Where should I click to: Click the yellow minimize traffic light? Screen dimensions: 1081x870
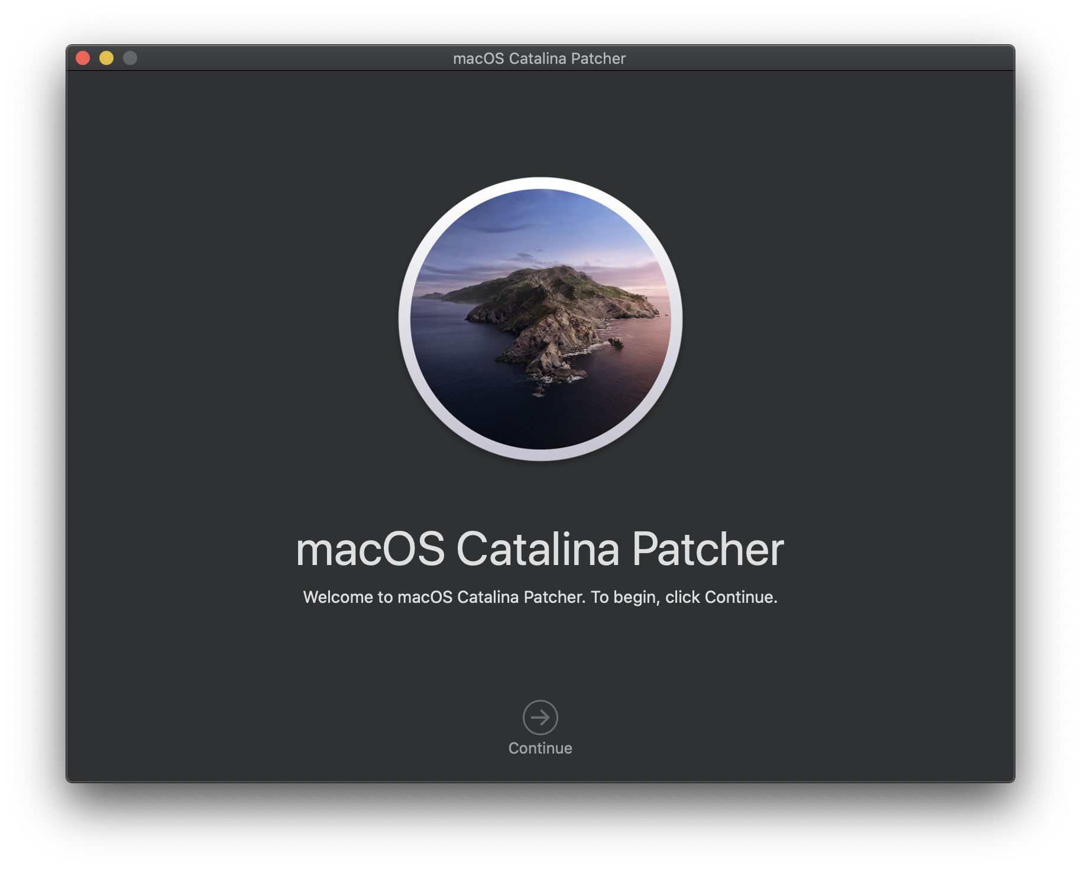[x=106, y=58]
